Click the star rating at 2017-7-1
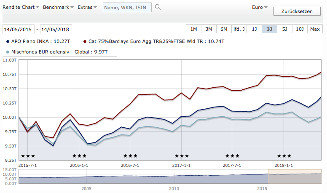The width and height of the screenshot is (327, 193). [232, 156]
